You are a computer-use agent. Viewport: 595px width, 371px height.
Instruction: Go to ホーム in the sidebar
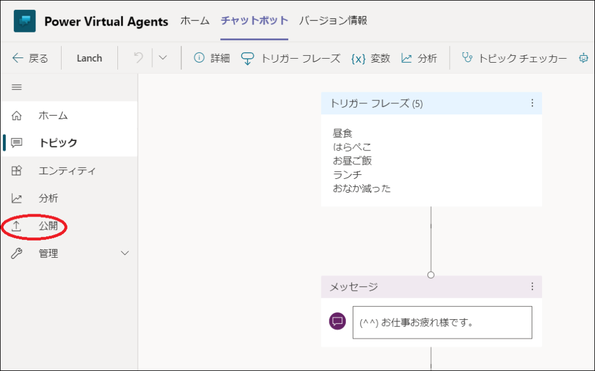69,116
